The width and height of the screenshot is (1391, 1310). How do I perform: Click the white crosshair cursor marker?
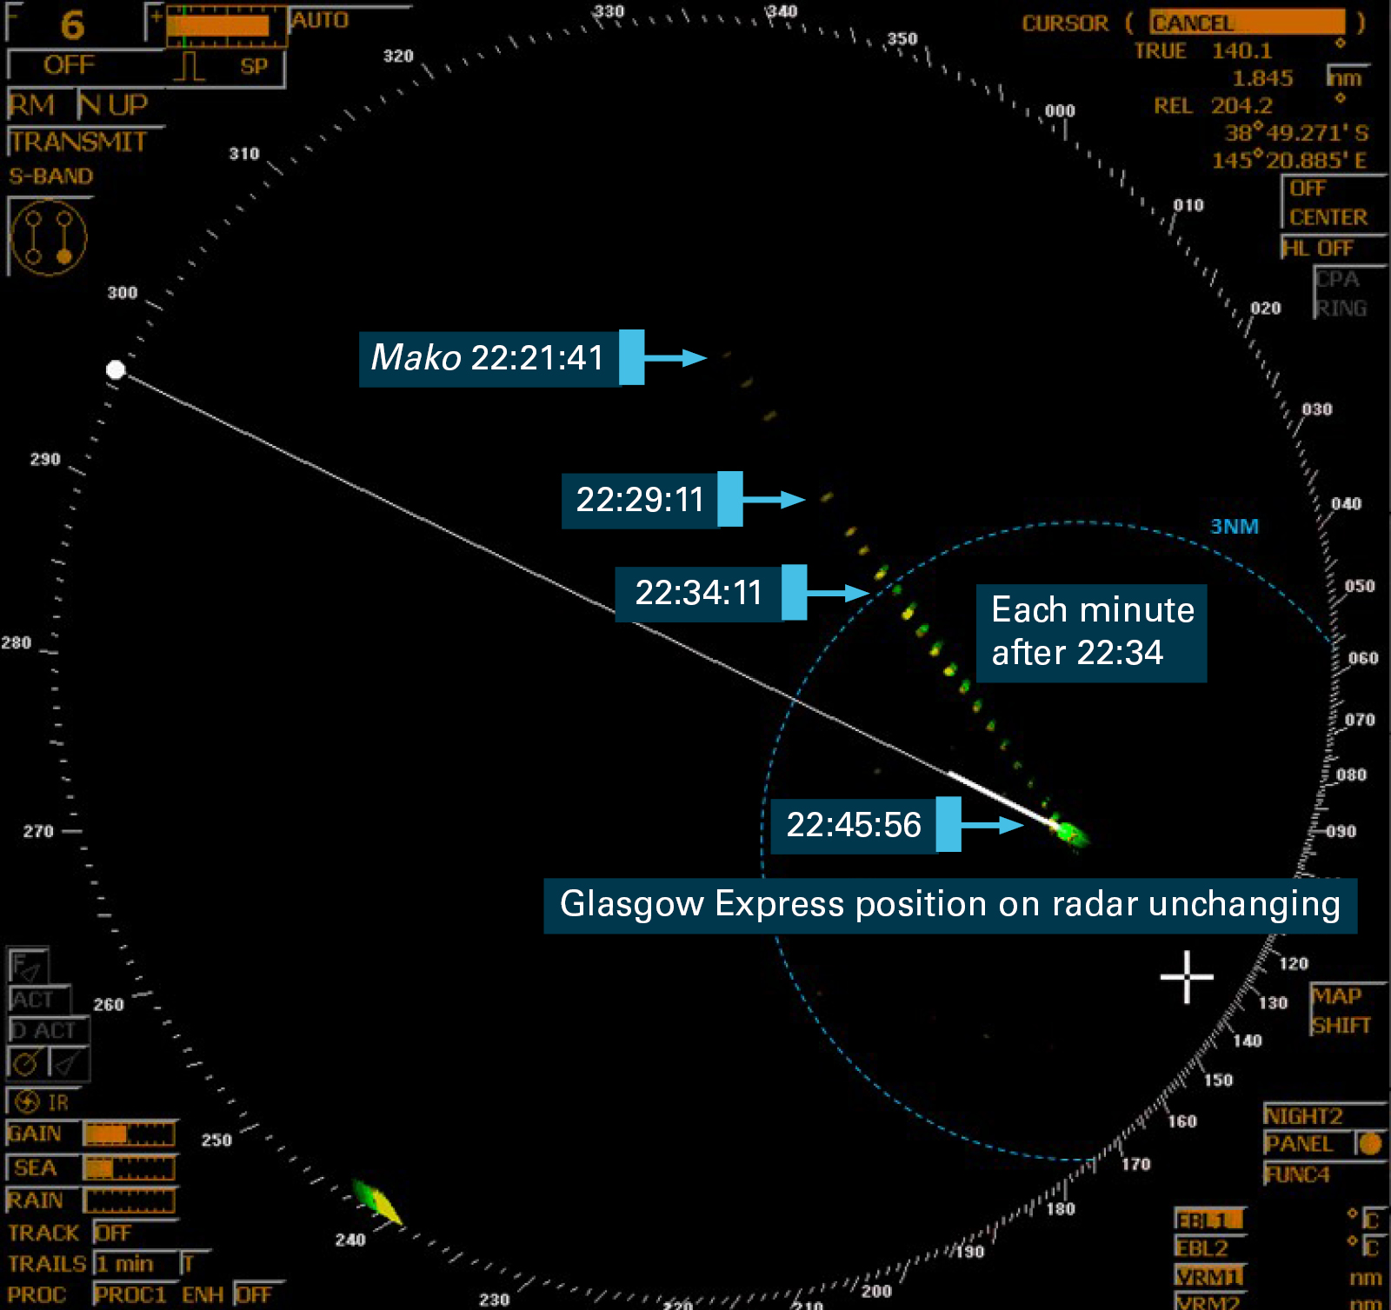click(1187, 977)
